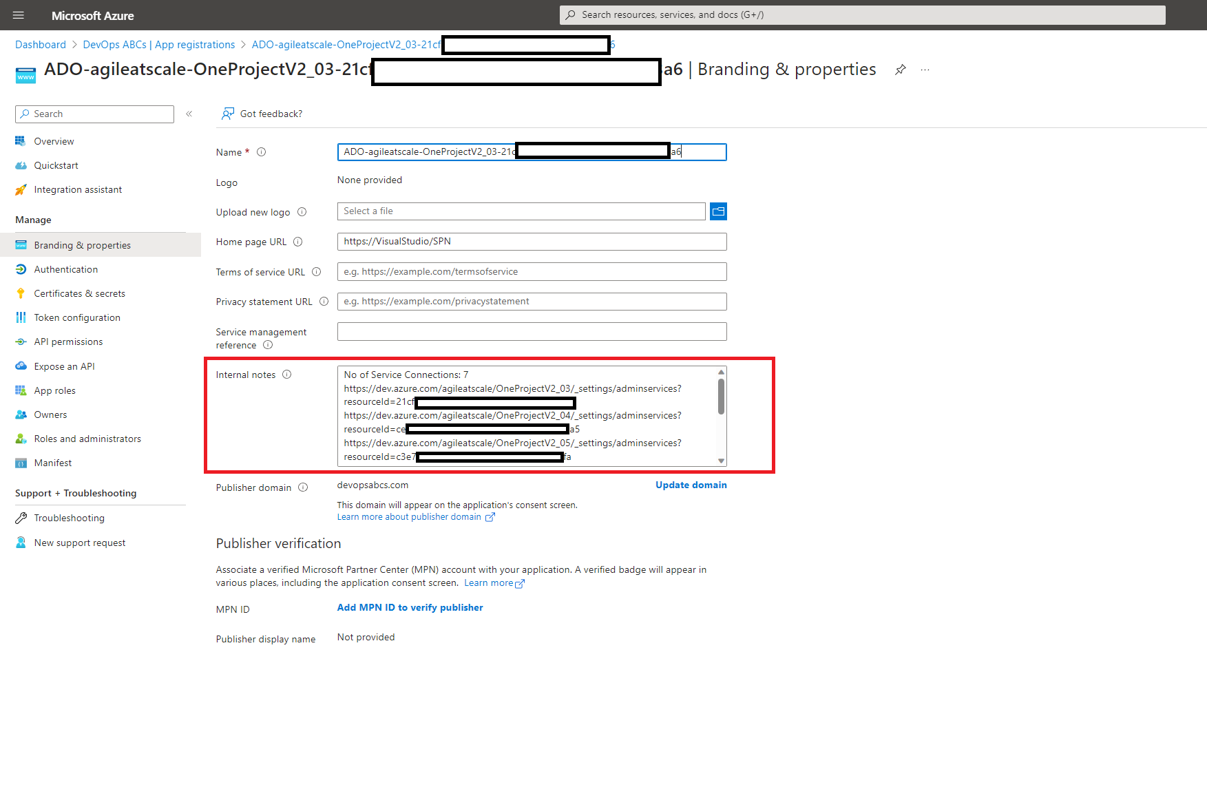This screenshot has height=798, width=1207.
Task: Click the Manifest icon
Action: [21, 463]
